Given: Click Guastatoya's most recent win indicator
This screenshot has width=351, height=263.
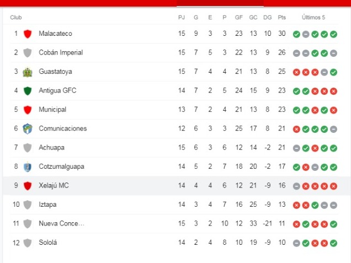Looking at the screenshot, I should pyautogui.click(x=333, y=72).
